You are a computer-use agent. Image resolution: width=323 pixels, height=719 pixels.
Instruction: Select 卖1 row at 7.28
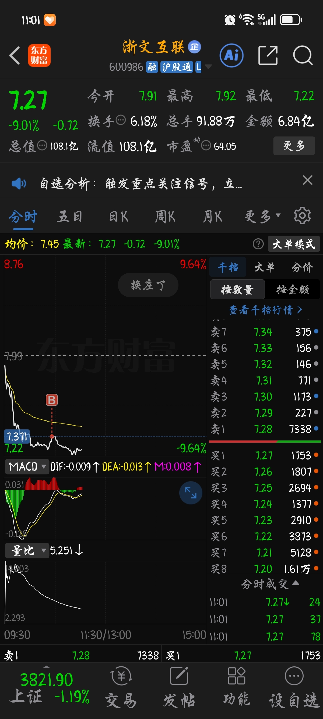click(x=265, y=429)
